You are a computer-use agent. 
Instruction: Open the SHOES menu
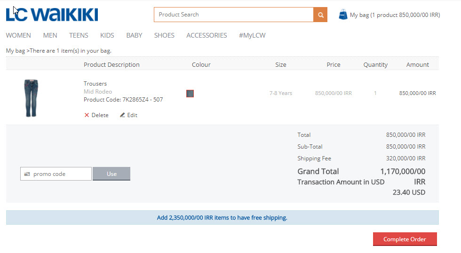164,36
